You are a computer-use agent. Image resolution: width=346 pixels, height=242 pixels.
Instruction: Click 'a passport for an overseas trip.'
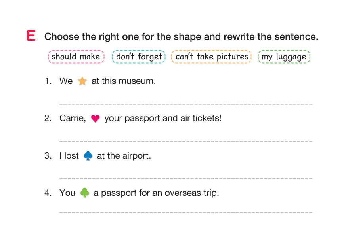156,193
